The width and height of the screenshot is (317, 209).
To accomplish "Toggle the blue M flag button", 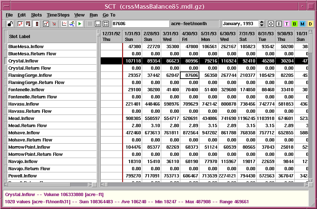I will [x=303, y=24].
